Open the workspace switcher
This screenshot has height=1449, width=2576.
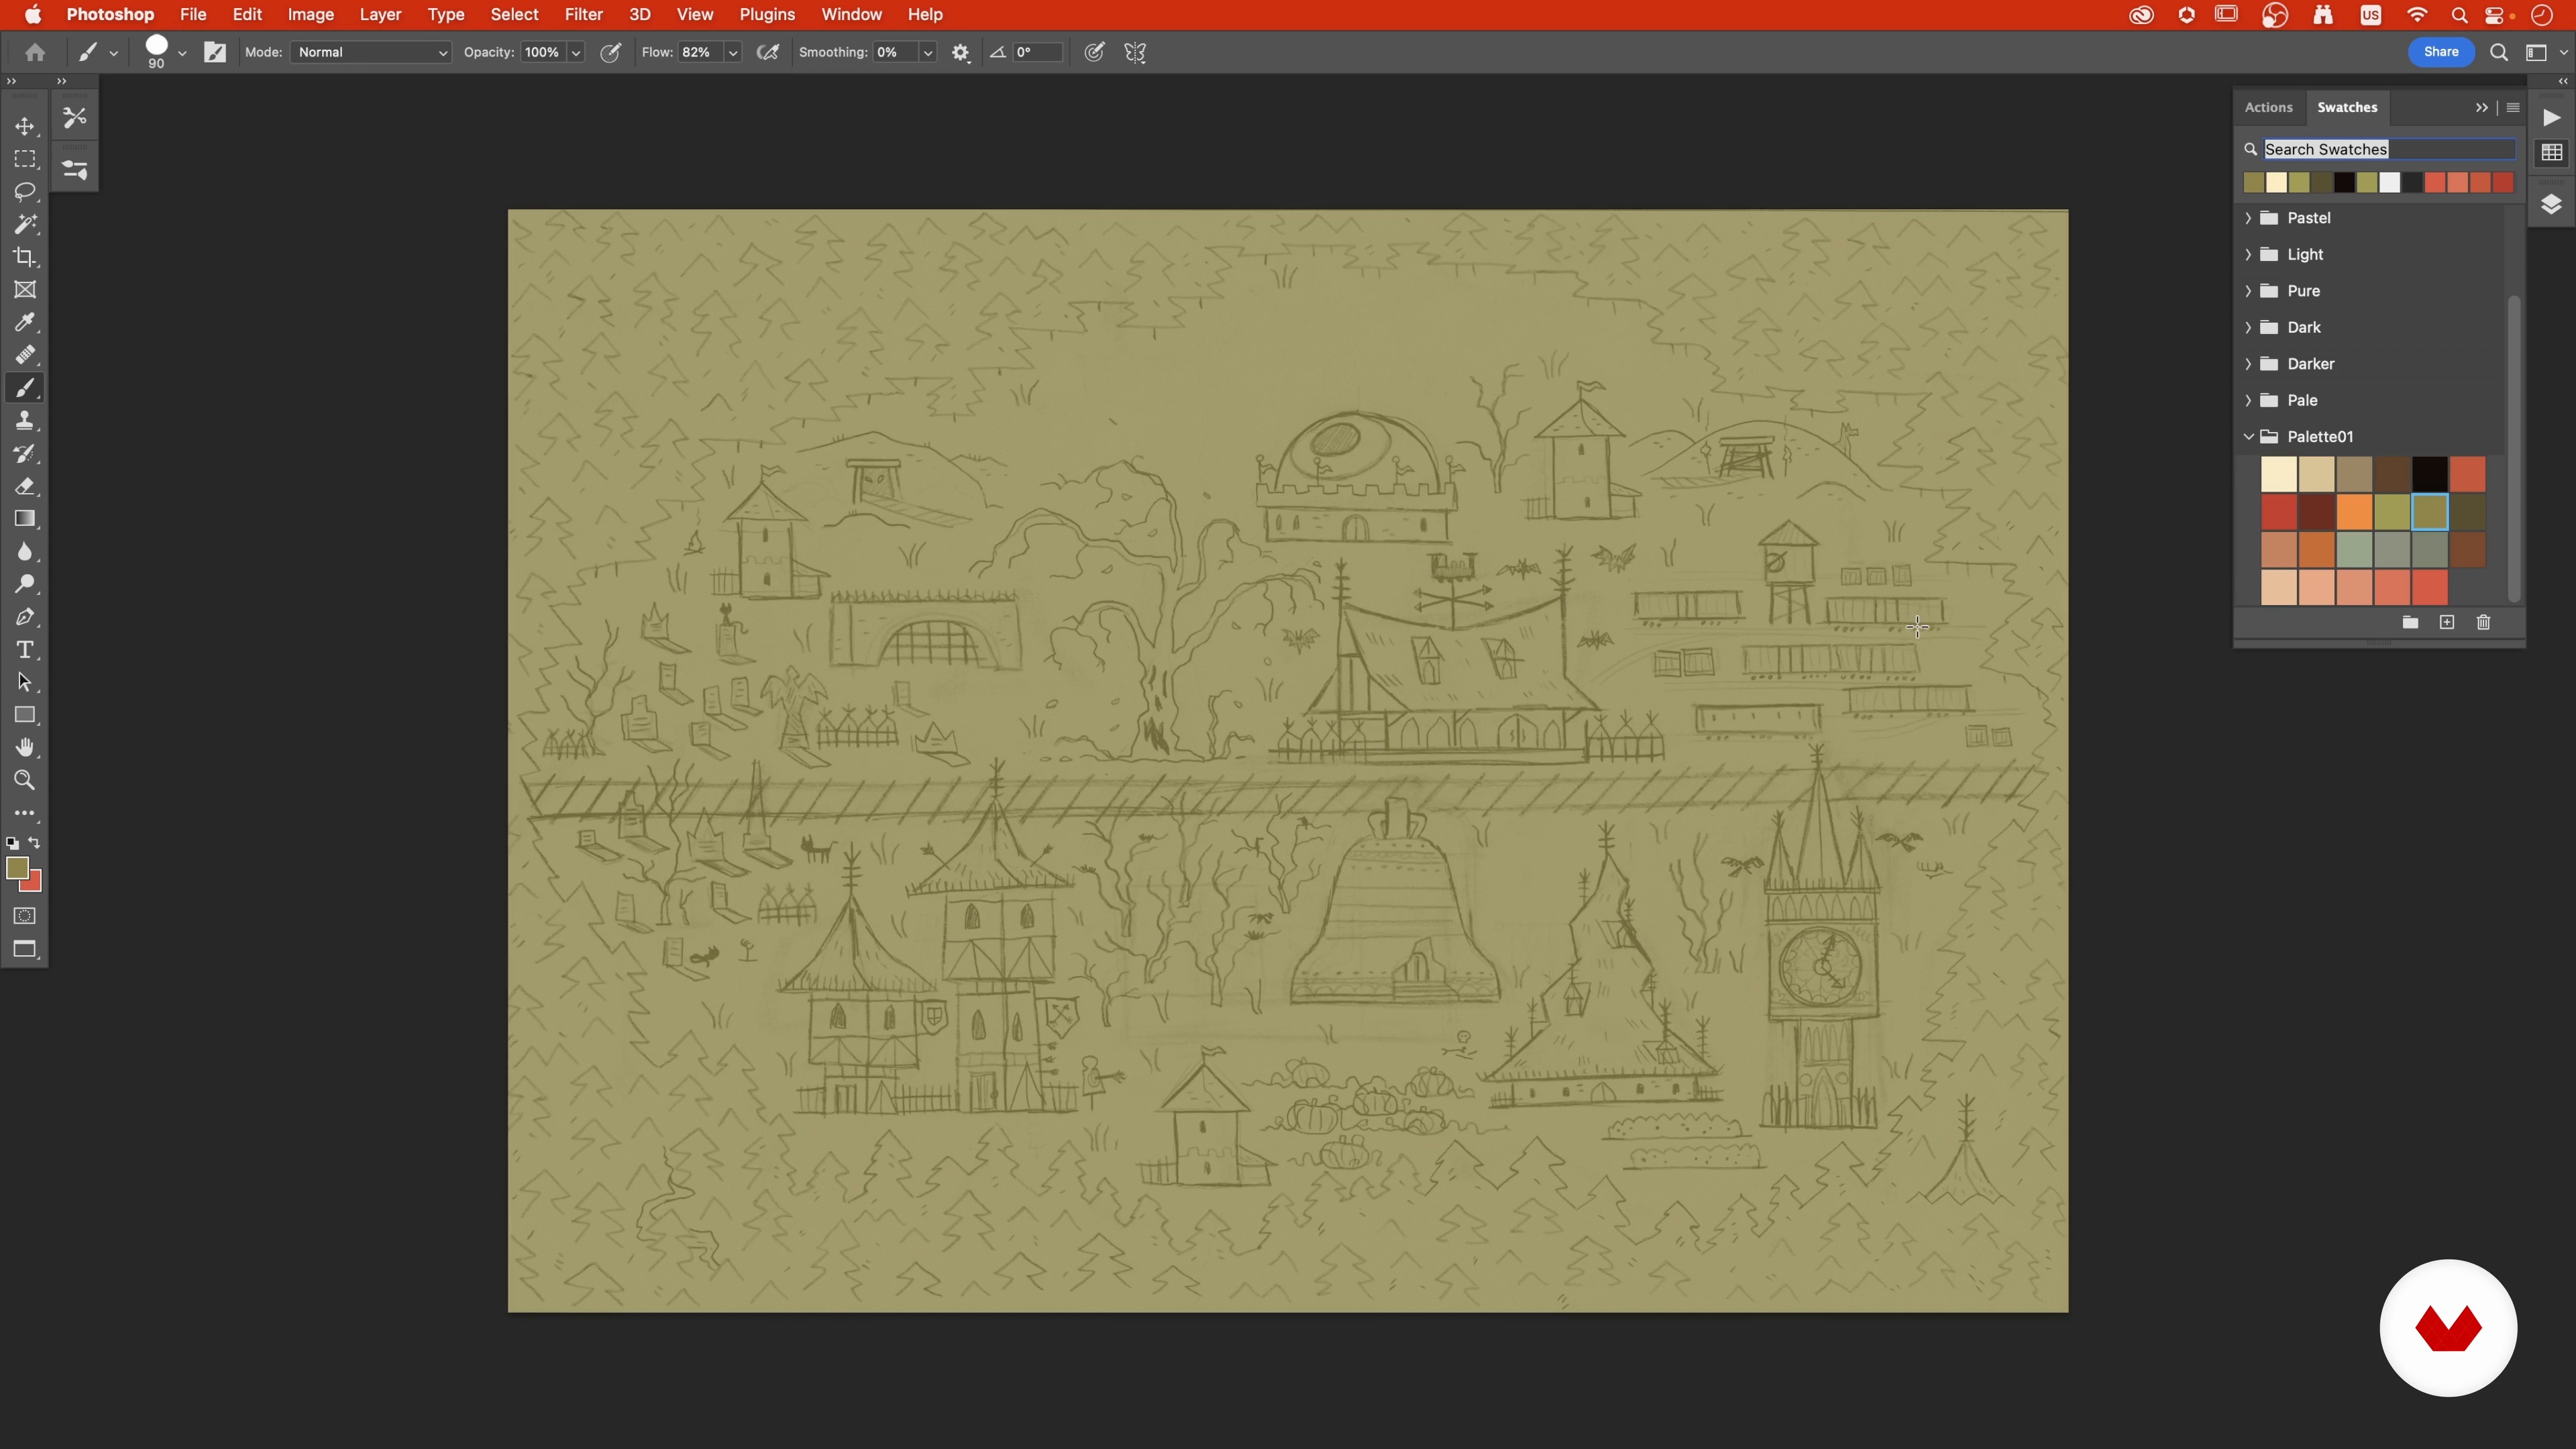click(x=2537, y=52)
